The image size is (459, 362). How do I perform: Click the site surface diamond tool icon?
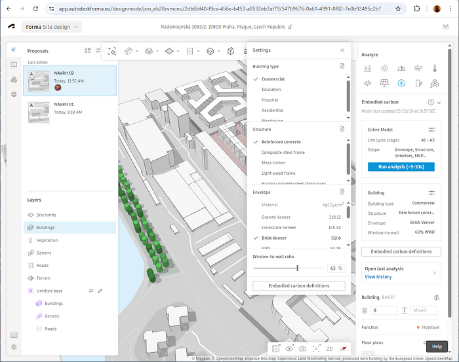(x=169, y=52)
